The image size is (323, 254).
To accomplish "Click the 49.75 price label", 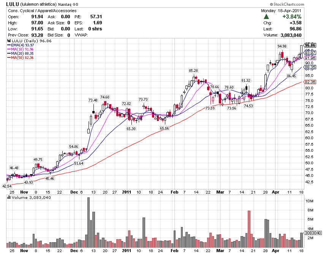I will click(38, 160).
